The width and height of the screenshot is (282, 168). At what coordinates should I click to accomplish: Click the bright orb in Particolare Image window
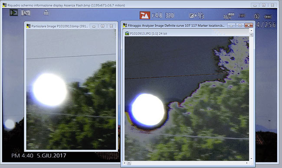50,89
